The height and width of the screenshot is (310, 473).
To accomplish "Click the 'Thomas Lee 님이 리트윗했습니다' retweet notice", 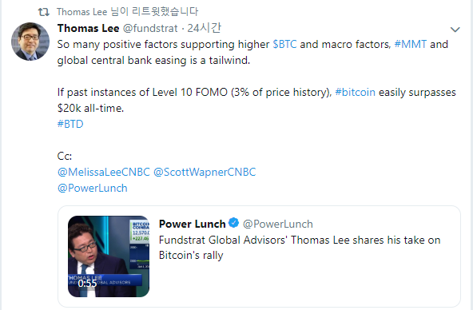I will [127, 12].
